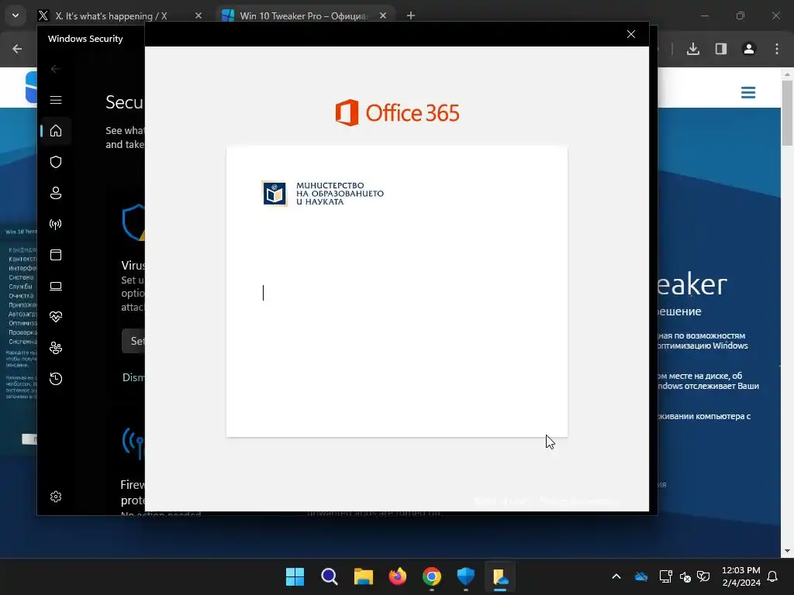Open Device security laptop icon
This screenshot has height=595, width=794.
click(56, 287)
